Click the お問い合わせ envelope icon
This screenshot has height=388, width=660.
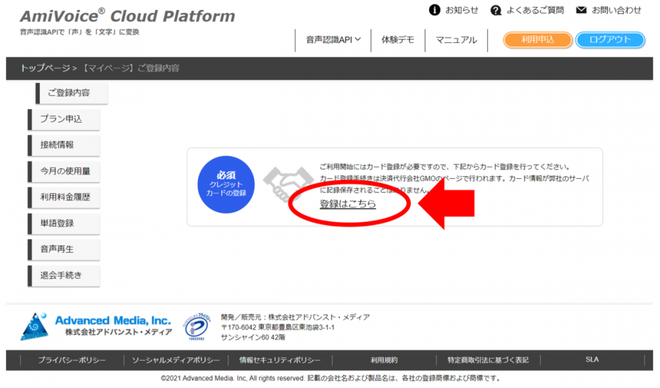[581, 10]
